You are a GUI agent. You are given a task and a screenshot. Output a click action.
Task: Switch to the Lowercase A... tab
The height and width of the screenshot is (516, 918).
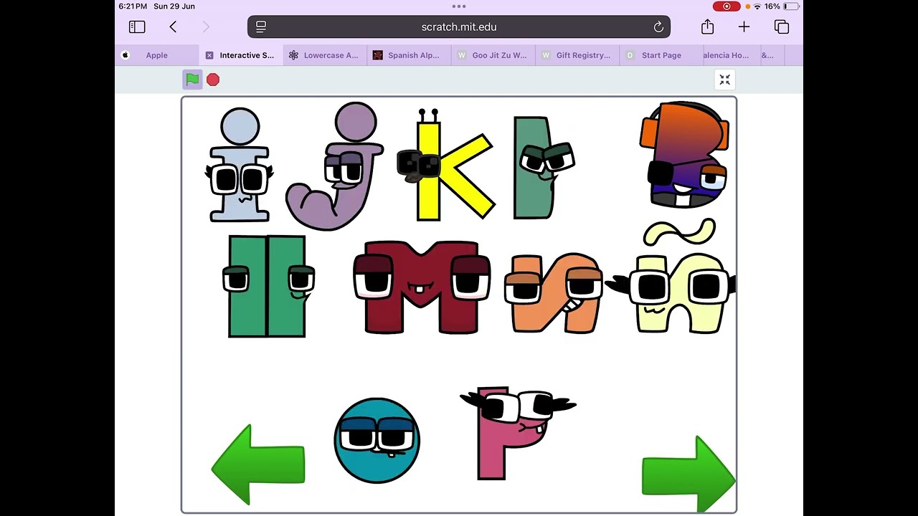[325, 55]
